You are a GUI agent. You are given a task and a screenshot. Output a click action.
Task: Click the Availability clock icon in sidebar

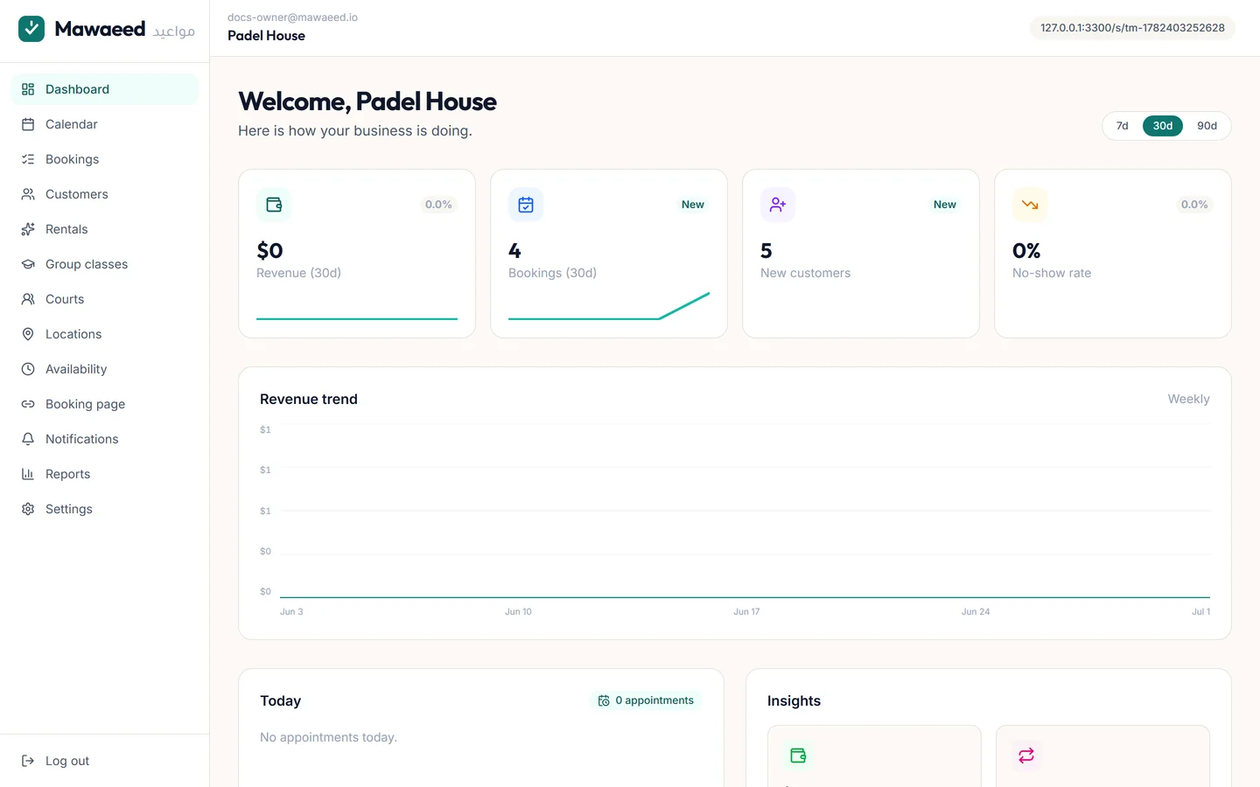pyautogui.click(x=28, y=369)
